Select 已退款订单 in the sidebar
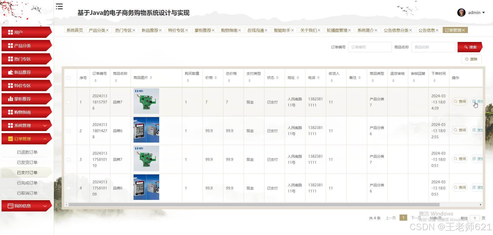493x235 pixels. click(27, 152)
